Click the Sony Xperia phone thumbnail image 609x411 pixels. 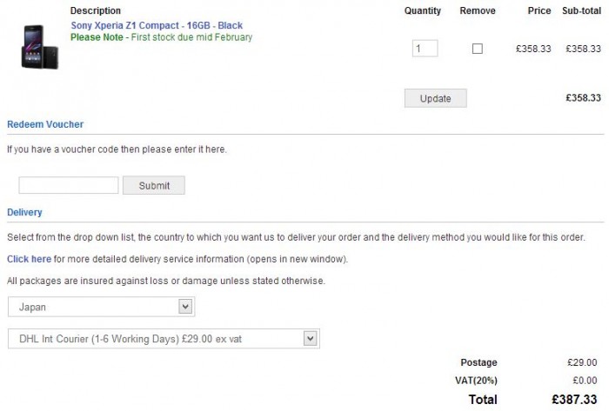coord(39,45)
